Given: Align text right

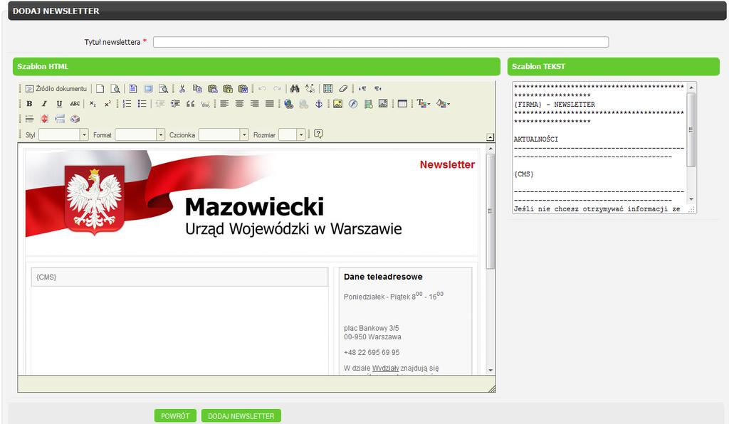Looking at the screenshot, I should pos(254,104).
